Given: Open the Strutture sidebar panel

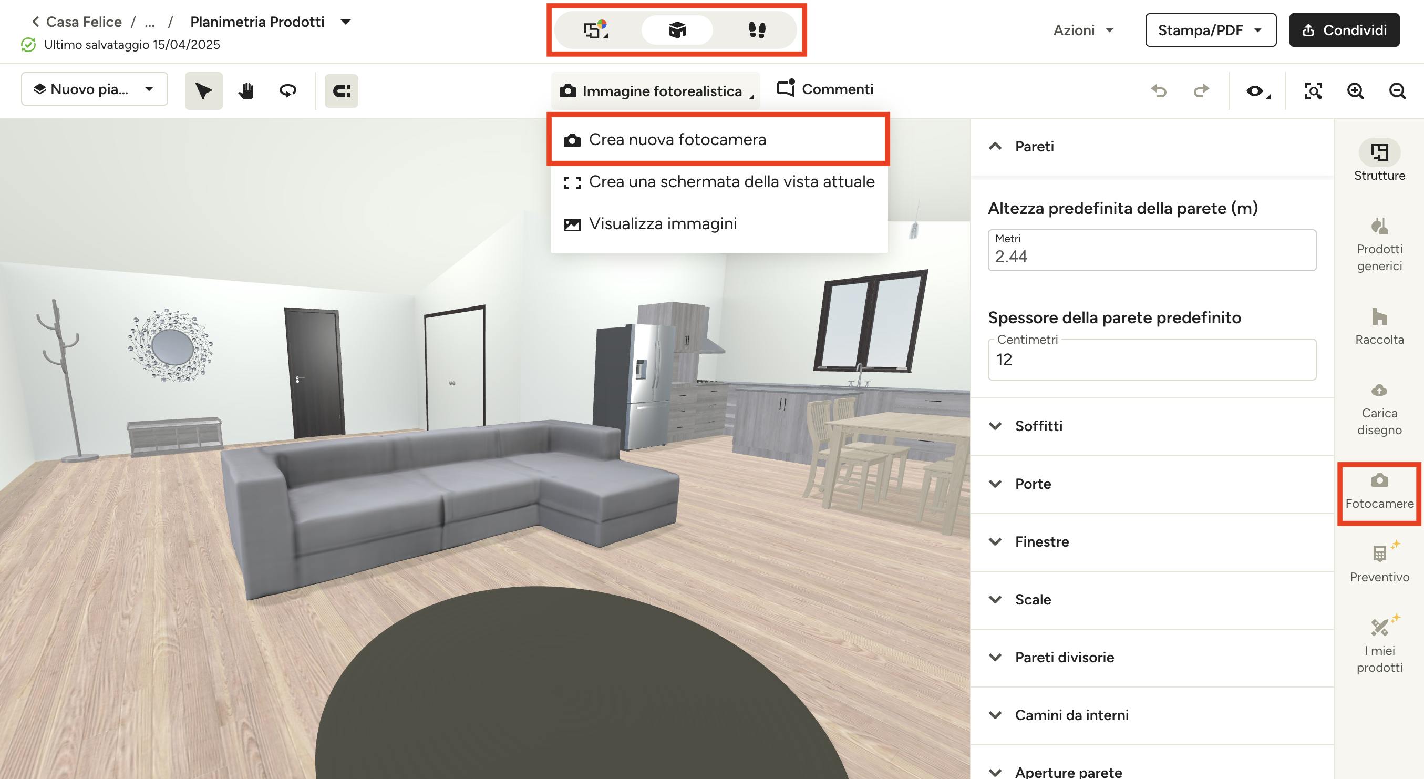Looking at the screenshot, I should (x=1379, y=161).
